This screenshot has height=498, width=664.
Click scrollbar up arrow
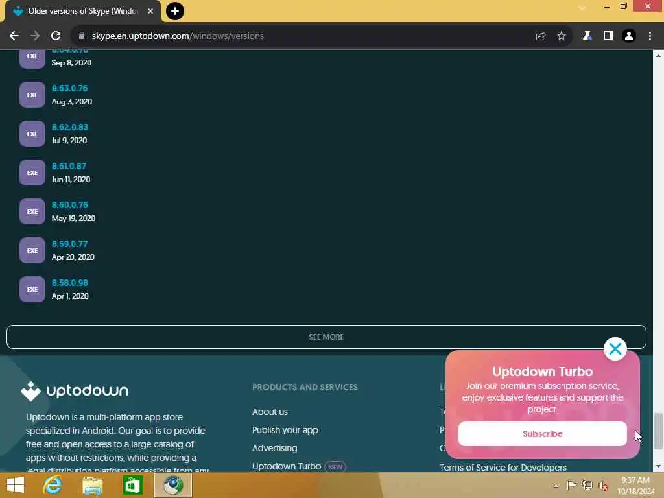point(658,56)
